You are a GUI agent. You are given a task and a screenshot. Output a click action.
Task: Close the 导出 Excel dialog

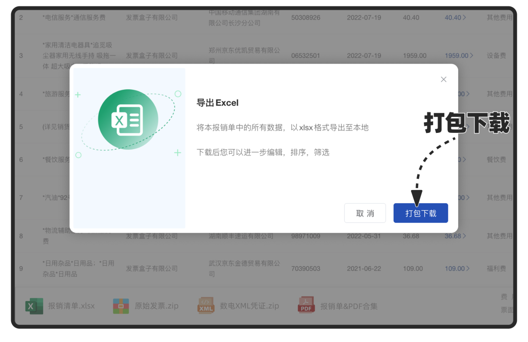[x=443, y=80]
